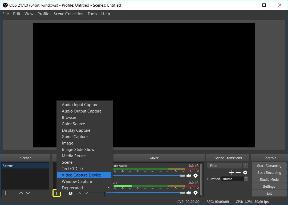
Task: Increase transition Duration with the up stepper
Action: click(x=245, y=178)
